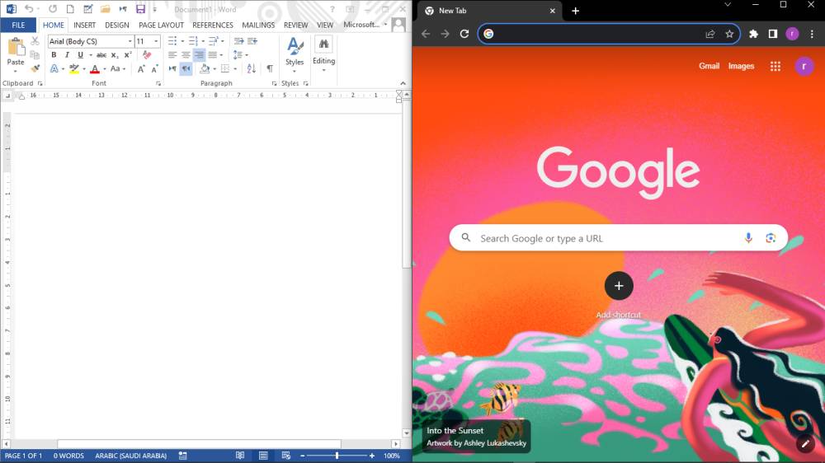Toggle Strikethrough formatting
The image size is (825, 463).
[101, 54]
